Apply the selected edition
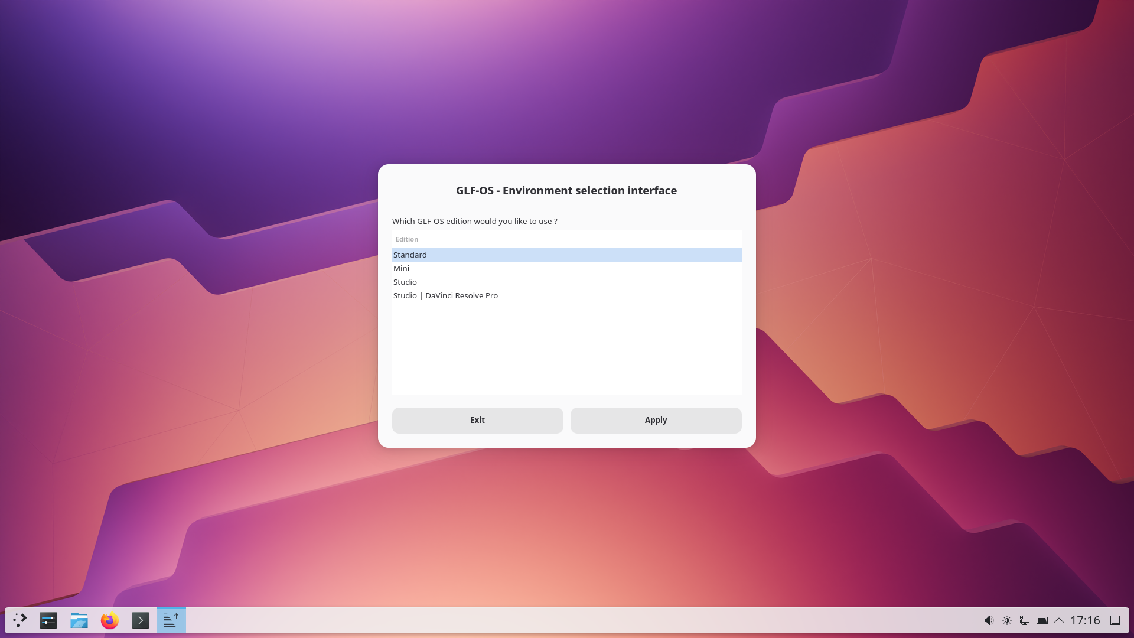This screenshot has width=1134, height=638. [656, 421]
